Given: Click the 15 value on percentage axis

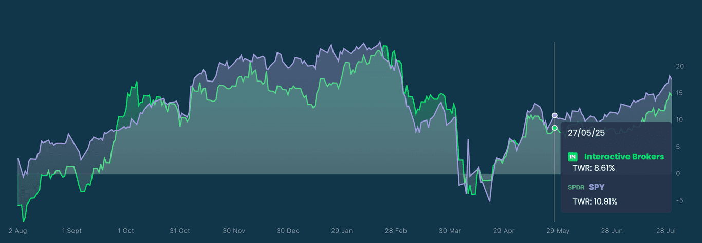Looking at the screenshot, I should tap(680, 93).
